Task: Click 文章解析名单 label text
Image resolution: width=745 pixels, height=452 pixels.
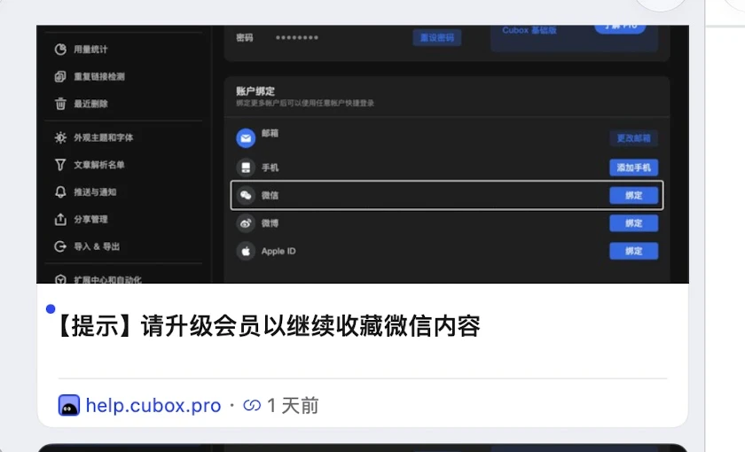Action: click(x=98, y=165)
